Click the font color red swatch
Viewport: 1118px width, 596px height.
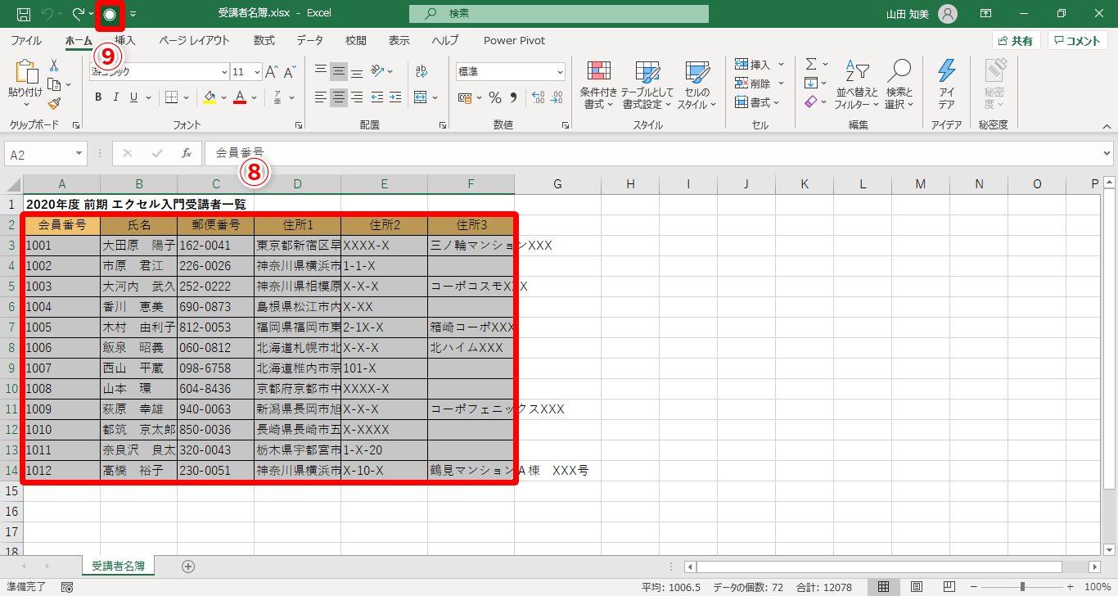point(240,97)
